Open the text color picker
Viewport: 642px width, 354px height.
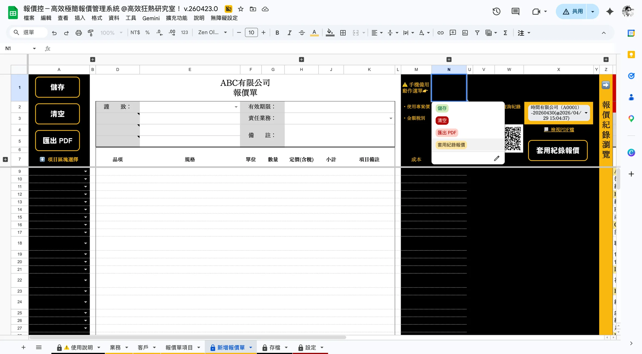click(x=314, y=33)
